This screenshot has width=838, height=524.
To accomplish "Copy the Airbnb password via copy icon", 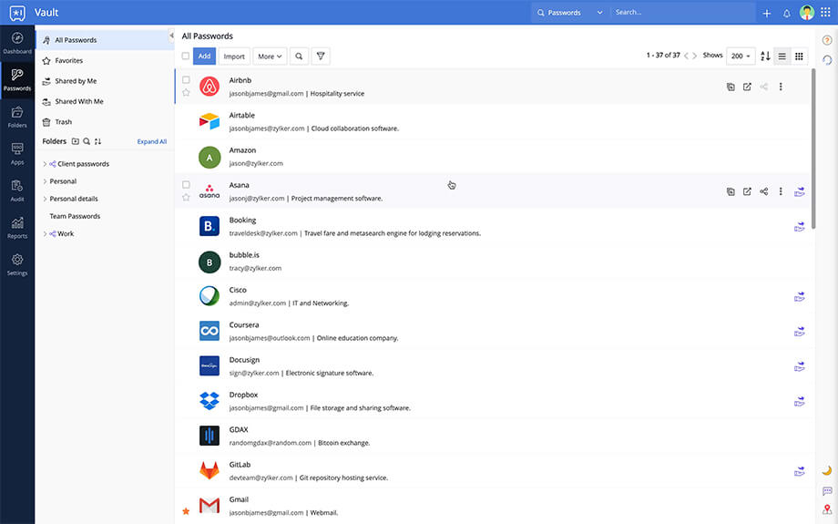I will coord(731,87).
